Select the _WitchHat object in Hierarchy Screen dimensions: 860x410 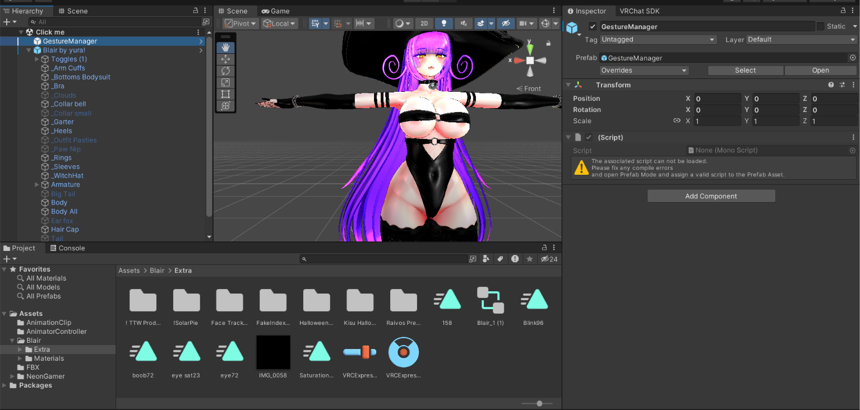point(67,175)
